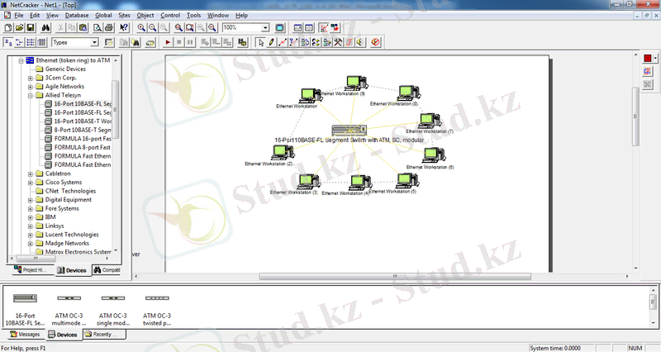Open the Database menu
661x352 pixels.
tap(77, 15)
